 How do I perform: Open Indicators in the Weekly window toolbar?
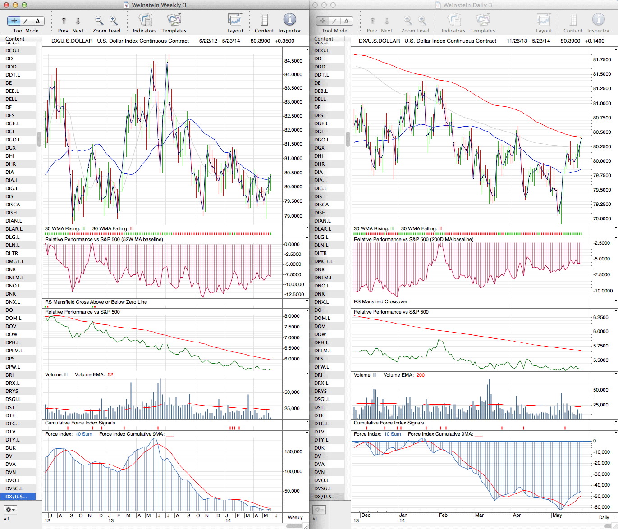tap(144, 20)
